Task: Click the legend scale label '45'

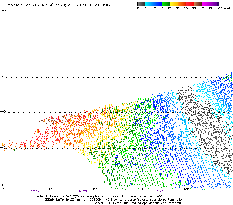Action: [x=210, y=9]
